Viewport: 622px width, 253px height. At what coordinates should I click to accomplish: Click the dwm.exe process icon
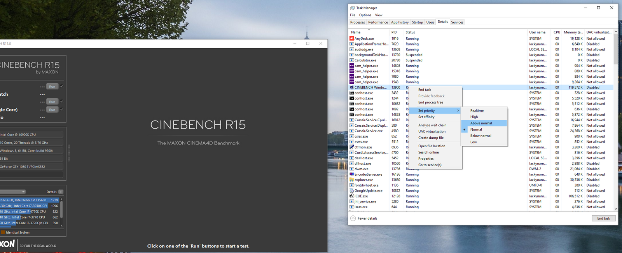352,169
